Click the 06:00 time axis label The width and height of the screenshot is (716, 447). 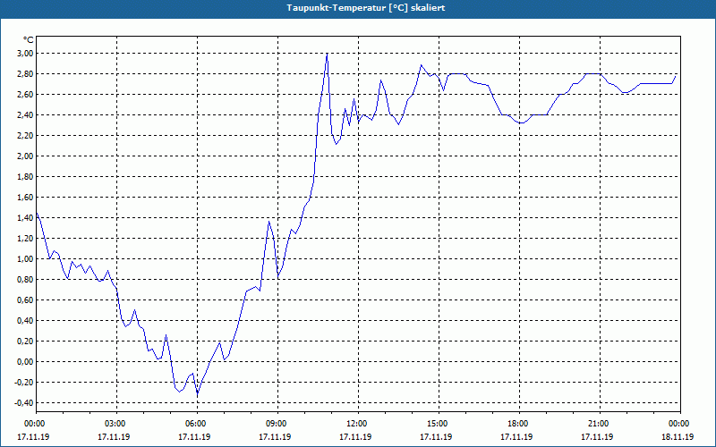197,424
